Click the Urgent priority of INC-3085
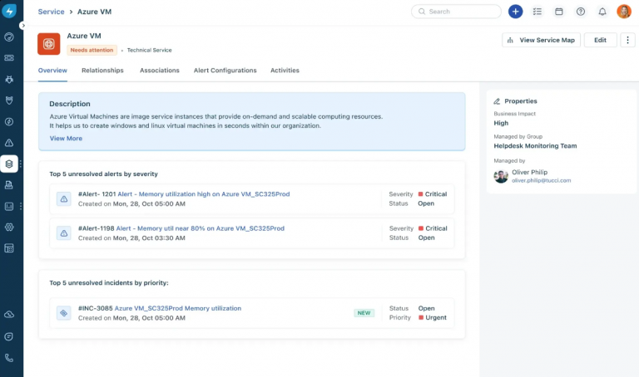639x377 pixels. 433,317
